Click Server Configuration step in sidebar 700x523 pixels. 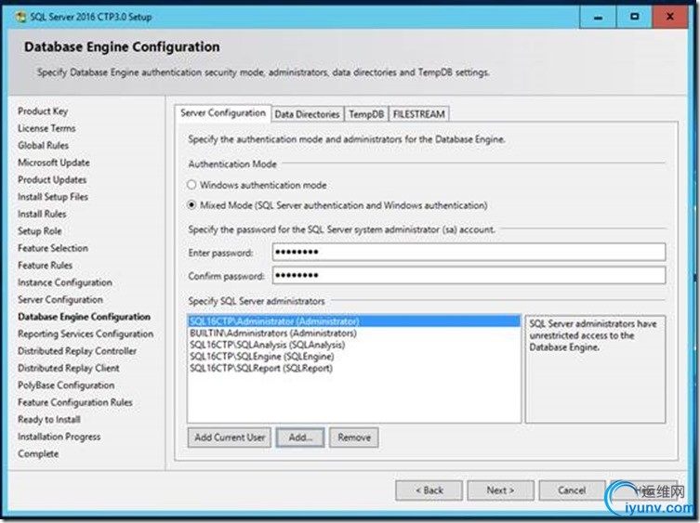coord(60,299)
